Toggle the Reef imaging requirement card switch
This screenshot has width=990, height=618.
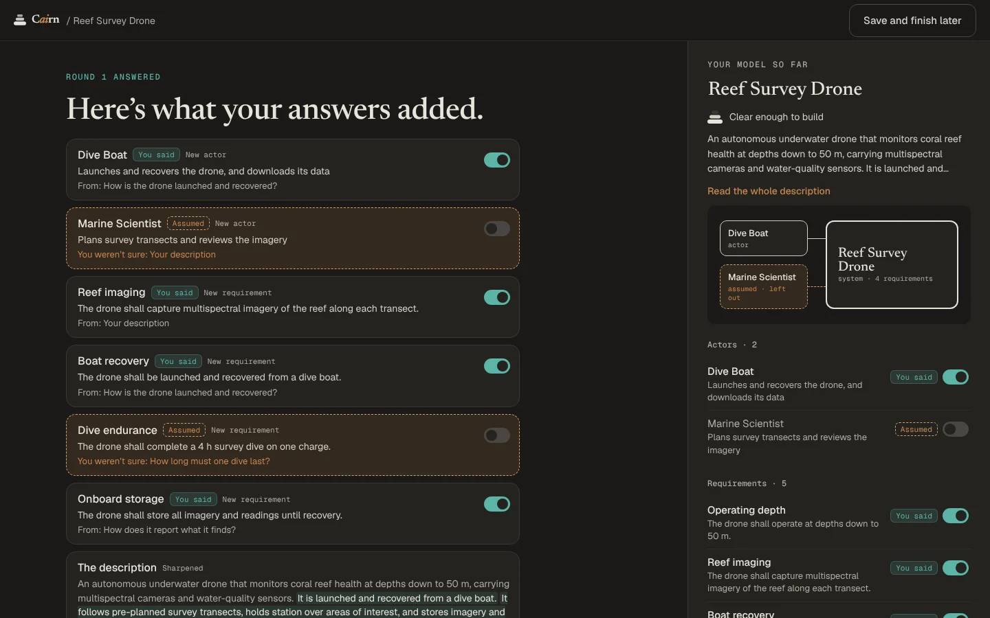pos(497,297)
